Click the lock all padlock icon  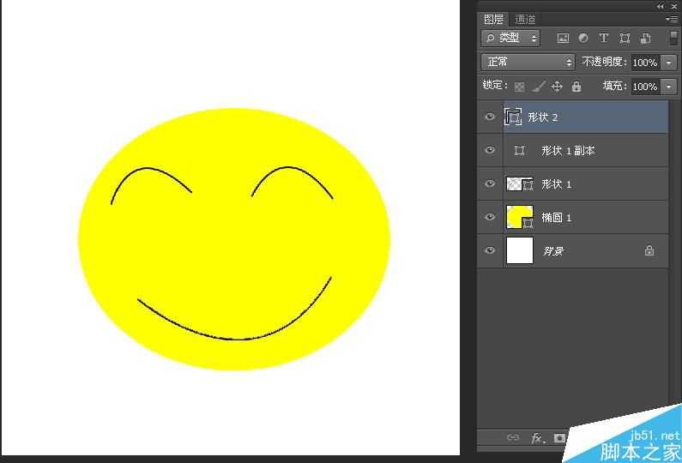(x=576, y=87)
